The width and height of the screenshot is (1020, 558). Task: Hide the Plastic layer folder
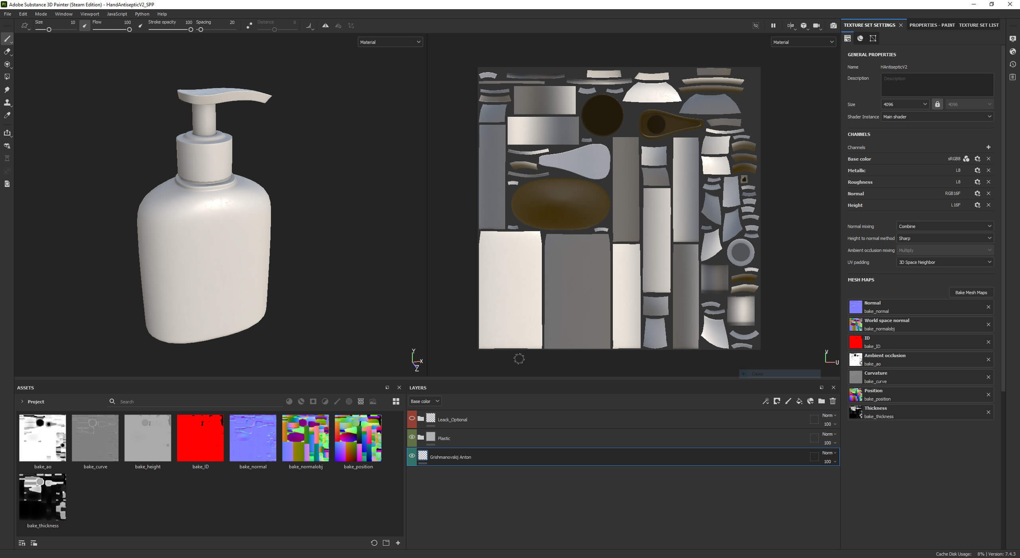pyautogui.click(x=412, y=437)
